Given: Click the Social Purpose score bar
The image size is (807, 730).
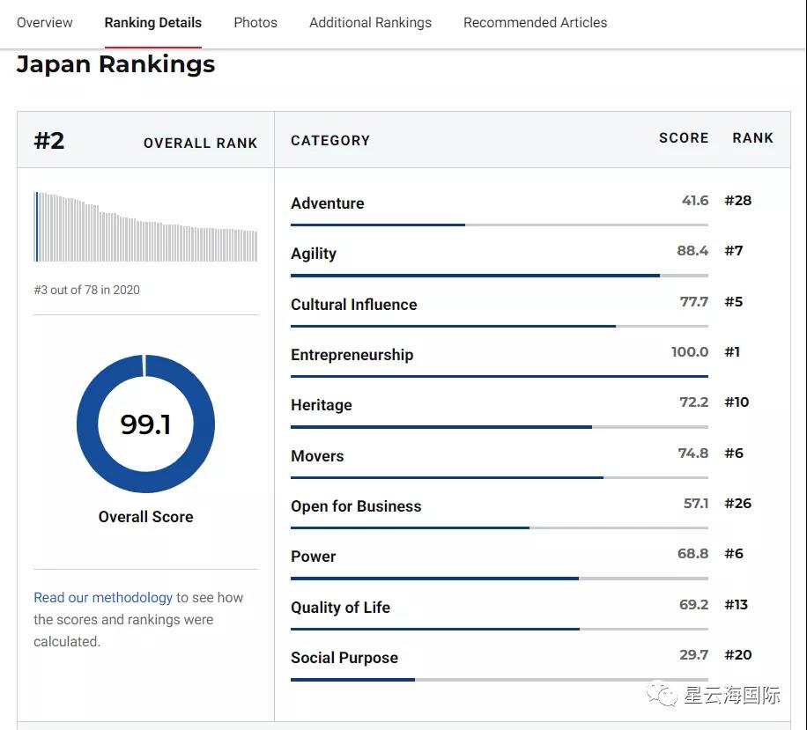Looking at the screenshot, I should (499, 680).
